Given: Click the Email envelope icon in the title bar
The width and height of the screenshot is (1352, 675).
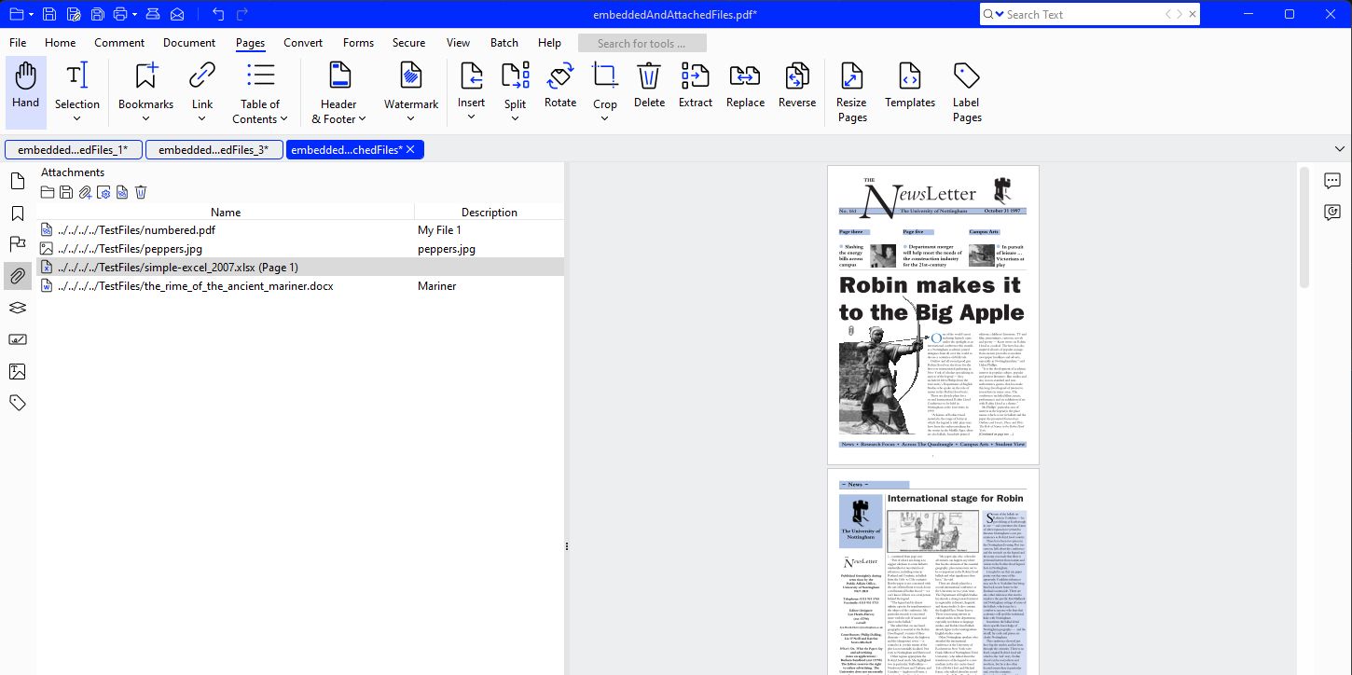Looking at the screenshot, I should pyautogui.click(x=177, y=14).
